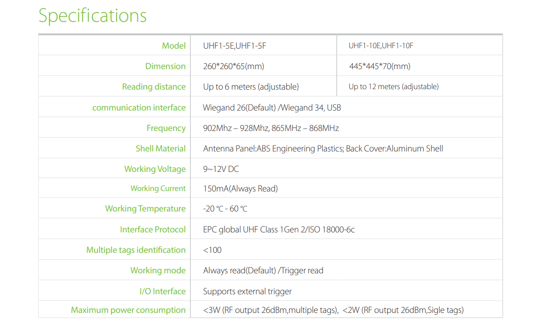Select the Model row label
541x322 pixels.
click(174, 45)
